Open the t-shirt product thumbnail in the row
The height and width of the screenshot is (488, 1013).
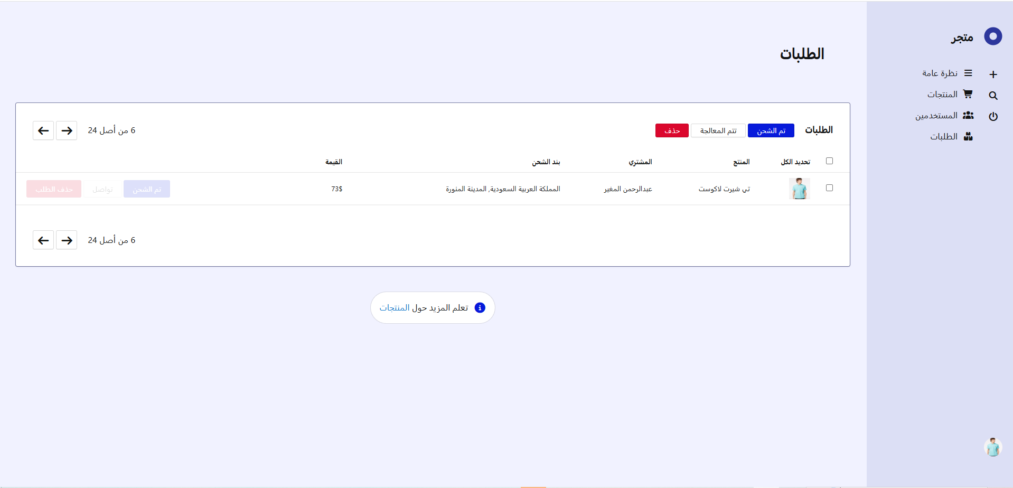(x=799, y=189)
